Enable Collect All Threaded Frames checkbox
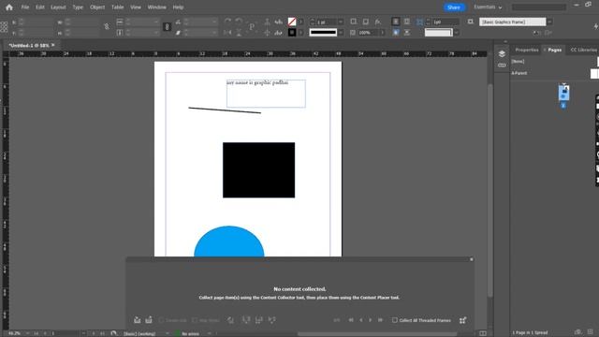Screen dimensions: 599x337 [395, 320]
